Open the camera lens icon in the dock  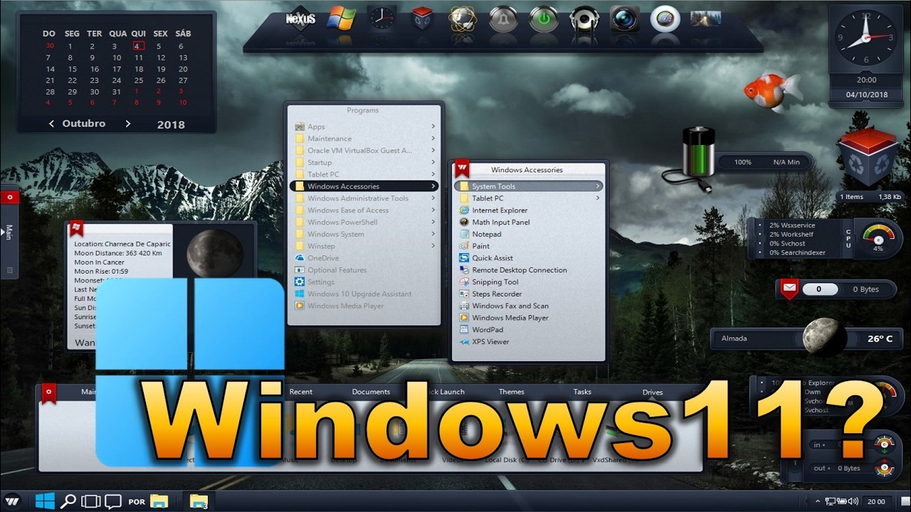(625, 19)
